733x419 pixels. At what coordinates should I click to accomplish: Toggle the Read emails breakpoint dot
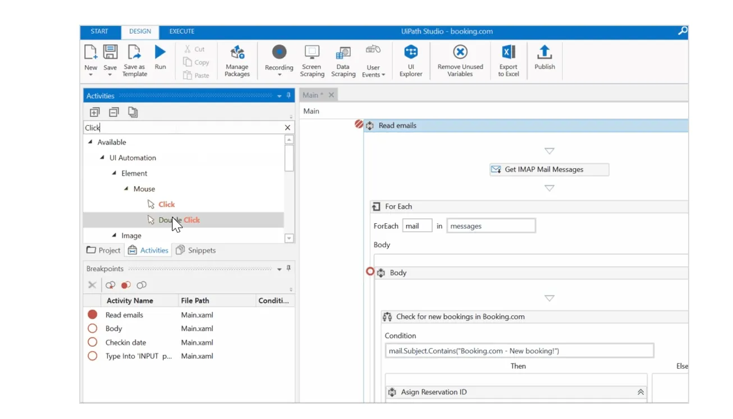click(x=93, y=315)
